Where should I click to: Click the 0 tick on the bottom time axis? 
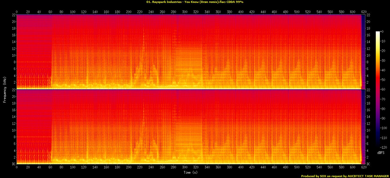tap(17, 168)
